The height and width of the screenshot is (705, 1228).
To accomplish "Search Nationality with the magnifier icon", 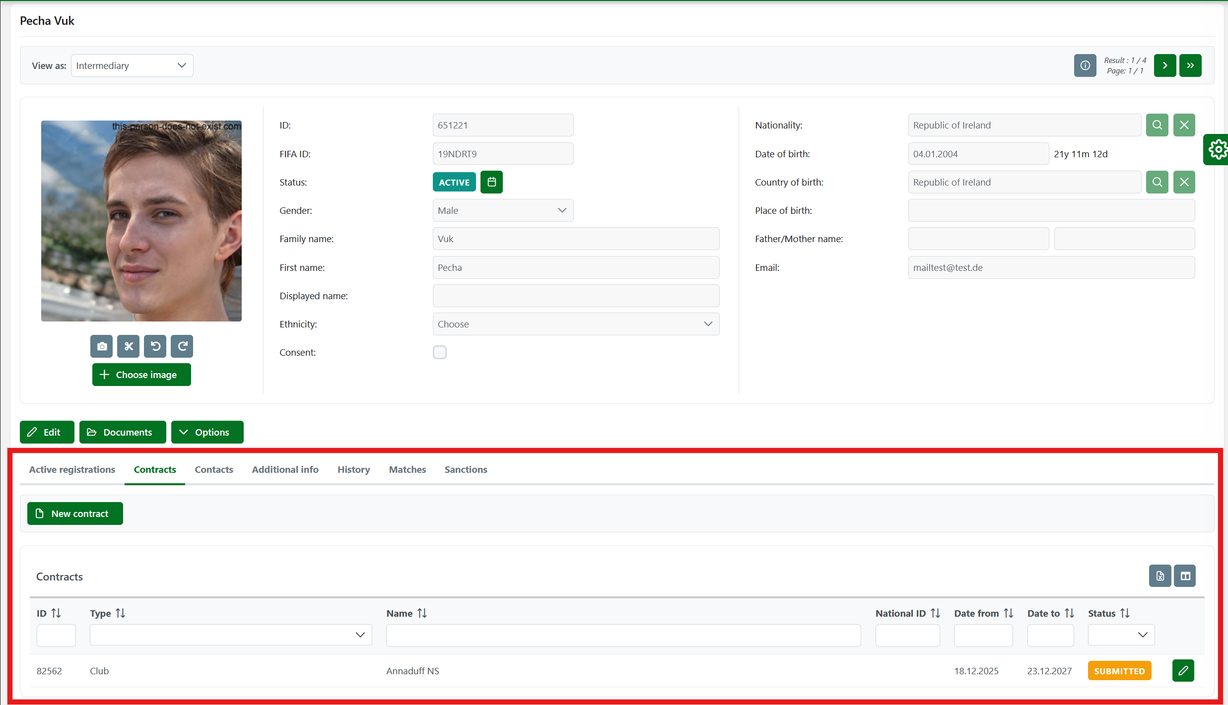I will (1157, 125).
